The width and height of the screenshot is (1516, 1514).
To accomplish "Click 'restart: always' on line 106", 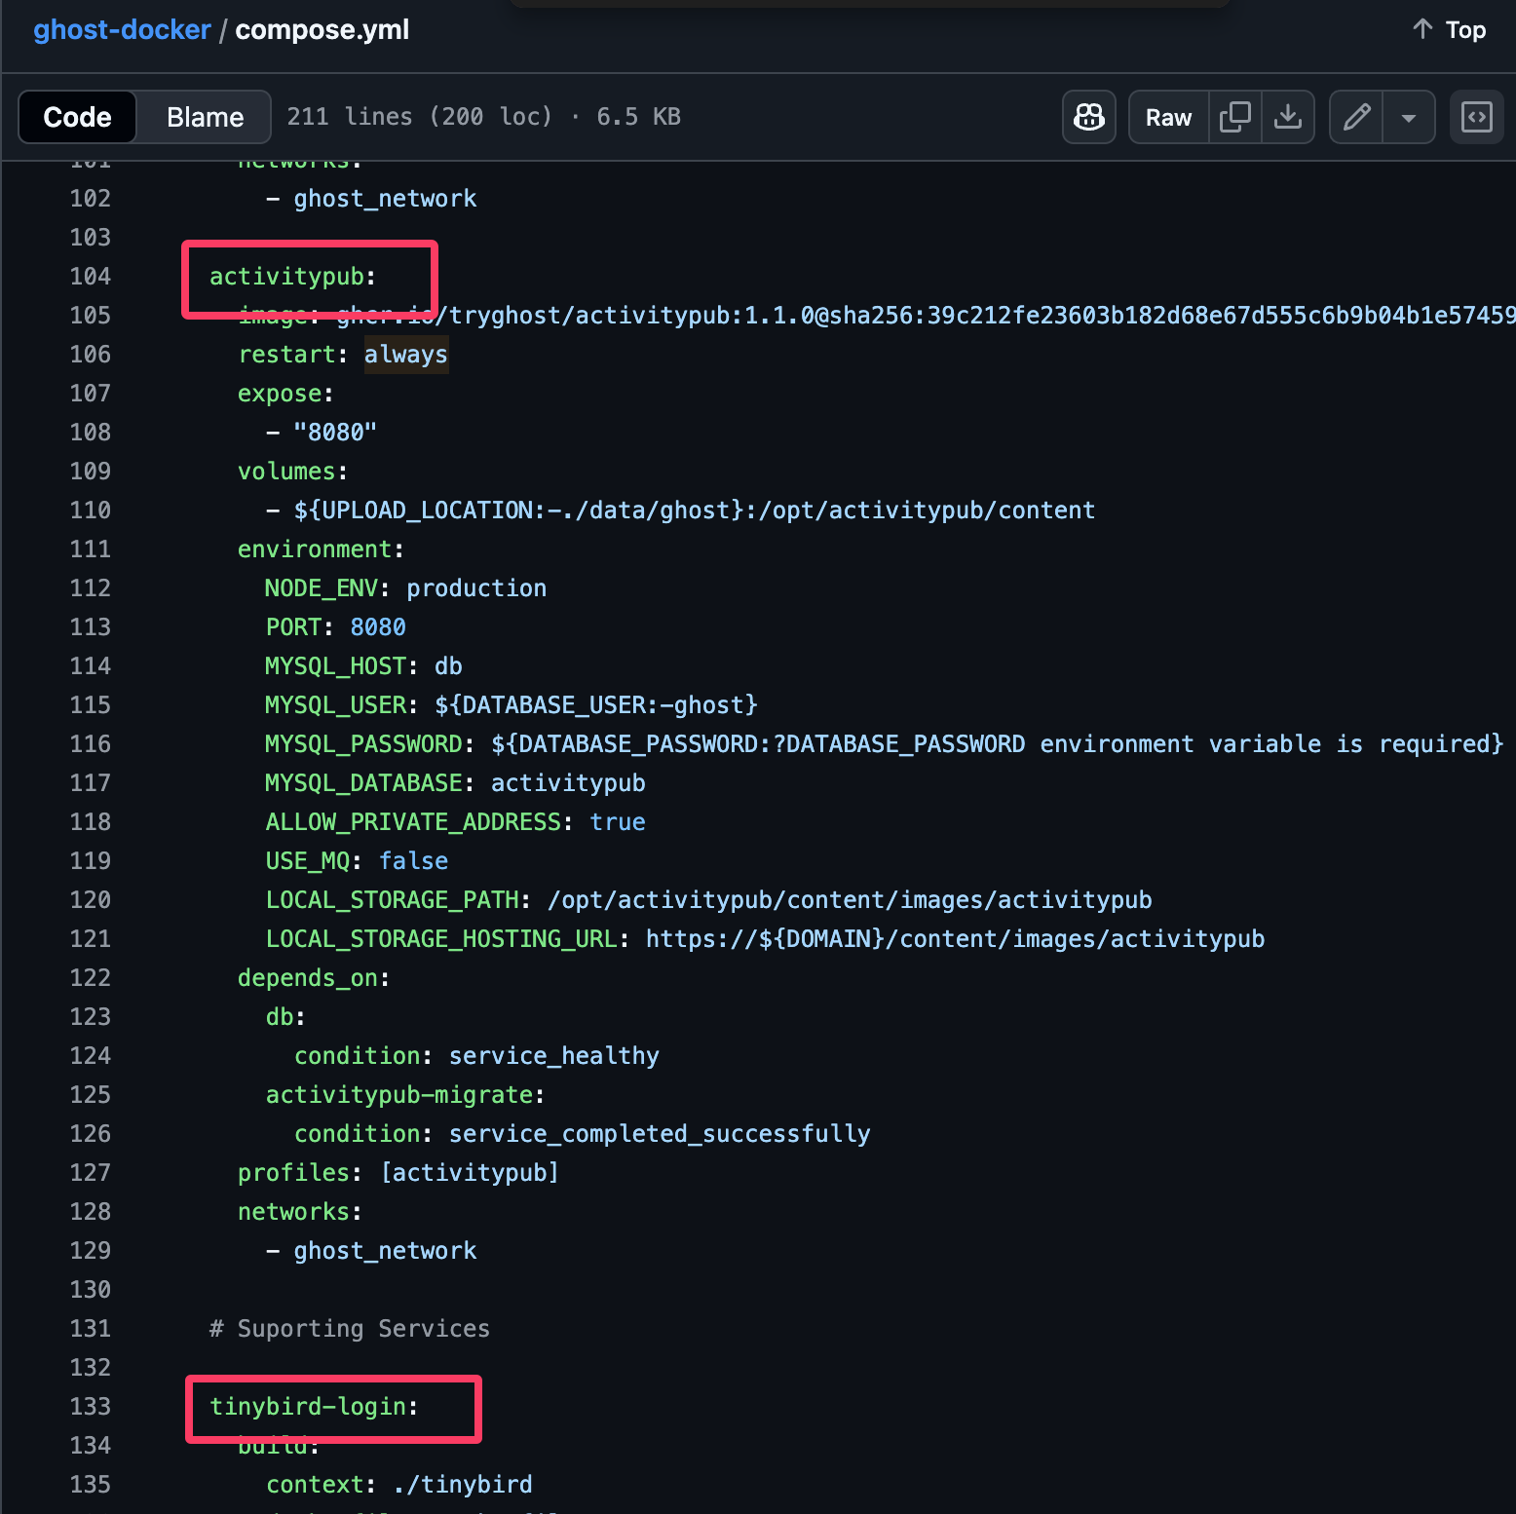I will point(343,355).
